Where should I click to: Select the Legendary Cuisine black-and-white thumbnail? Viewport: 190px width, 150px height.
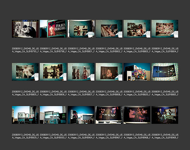25,29
